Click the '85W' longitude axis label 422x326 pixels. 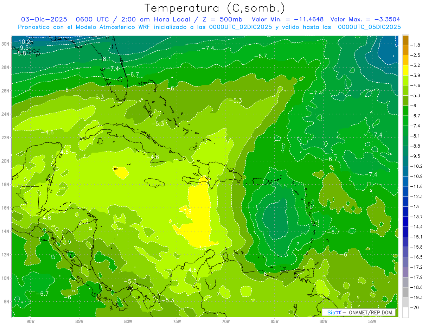pyautogui.click(x=79, y=321)
